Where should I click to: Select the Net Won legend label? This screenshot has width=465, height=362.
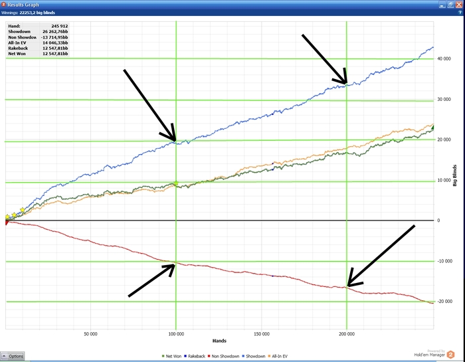[173, 356]
